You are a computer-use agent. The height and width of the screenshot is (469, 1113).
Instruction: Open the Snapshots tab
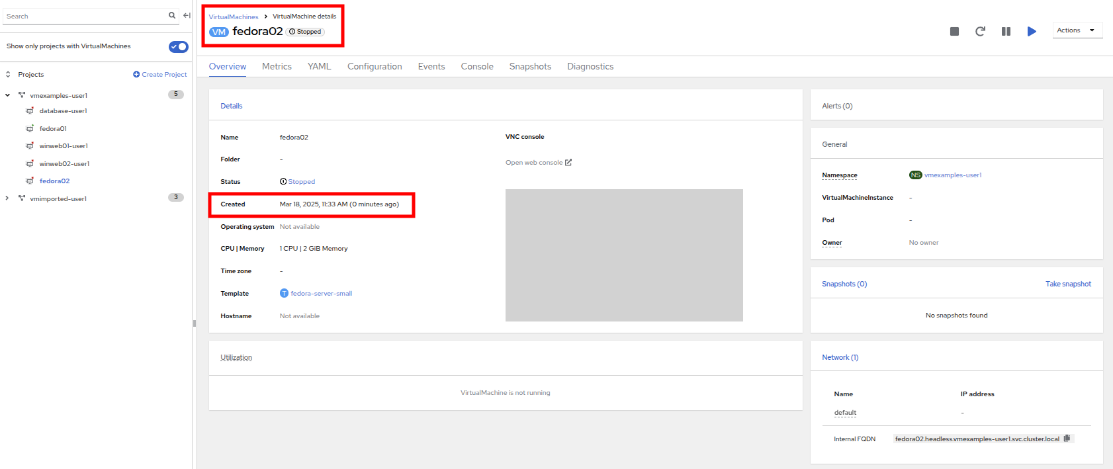[530, 67]
